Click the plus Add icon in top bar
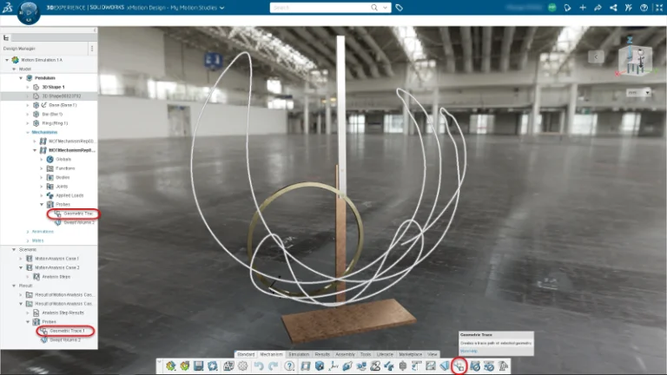 tap(583, 7)
